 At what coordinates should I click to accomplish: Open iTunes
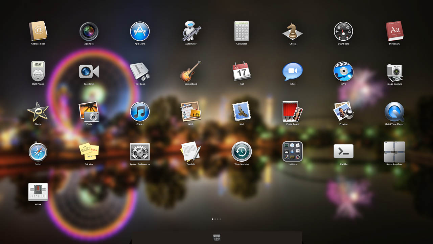click(x=140, y=111)
